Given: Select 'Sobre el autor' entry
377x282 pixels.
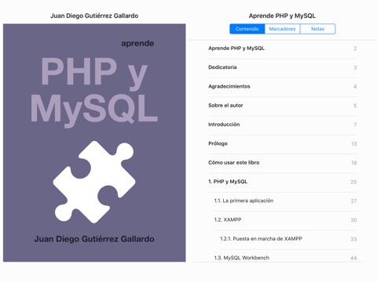Looking at the screenshot, I should pos(283,106).
